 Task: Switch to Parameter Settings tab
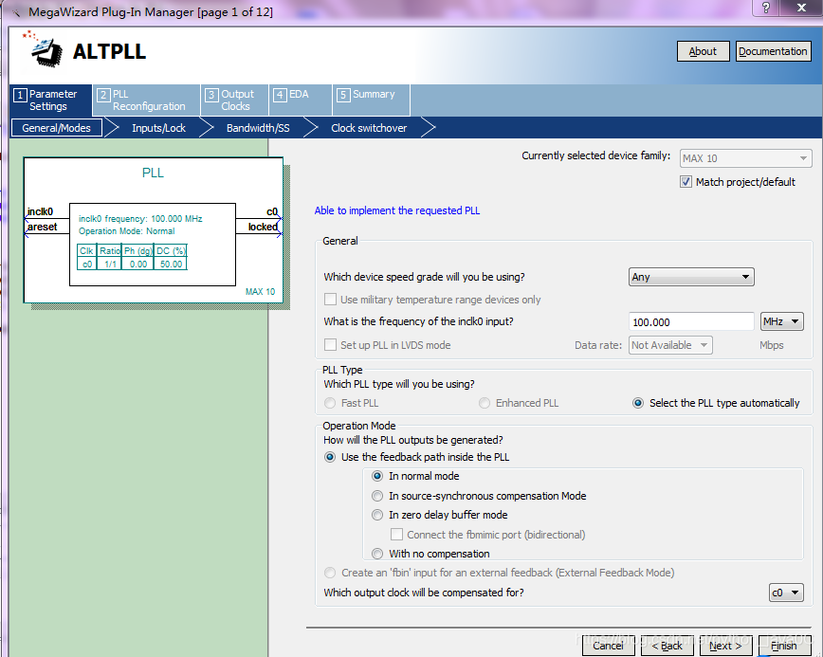51,100
